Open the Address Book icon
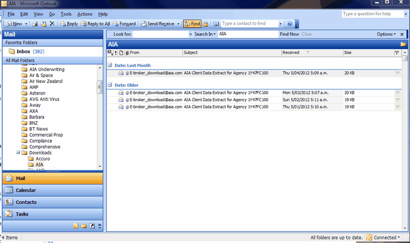This screenshot has width=410, height=243. (216, 24)
